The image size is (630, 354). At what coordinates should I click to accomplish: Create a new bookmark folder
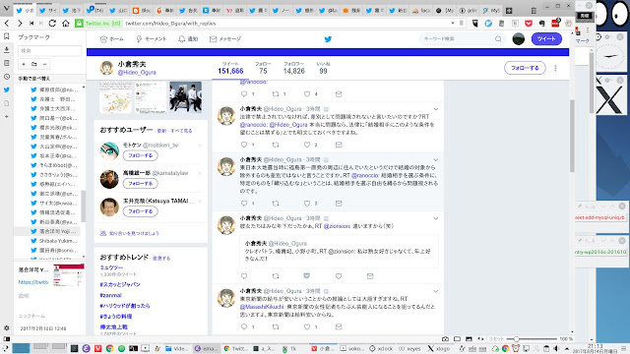point(34,64)
